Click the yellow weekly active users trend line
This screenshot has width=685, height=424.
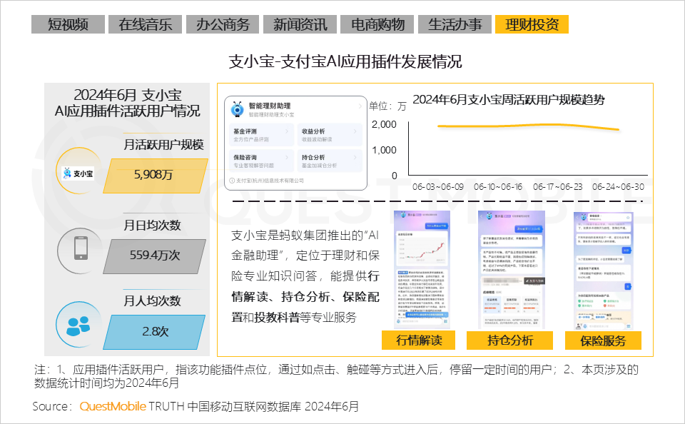tap(528, 126)
